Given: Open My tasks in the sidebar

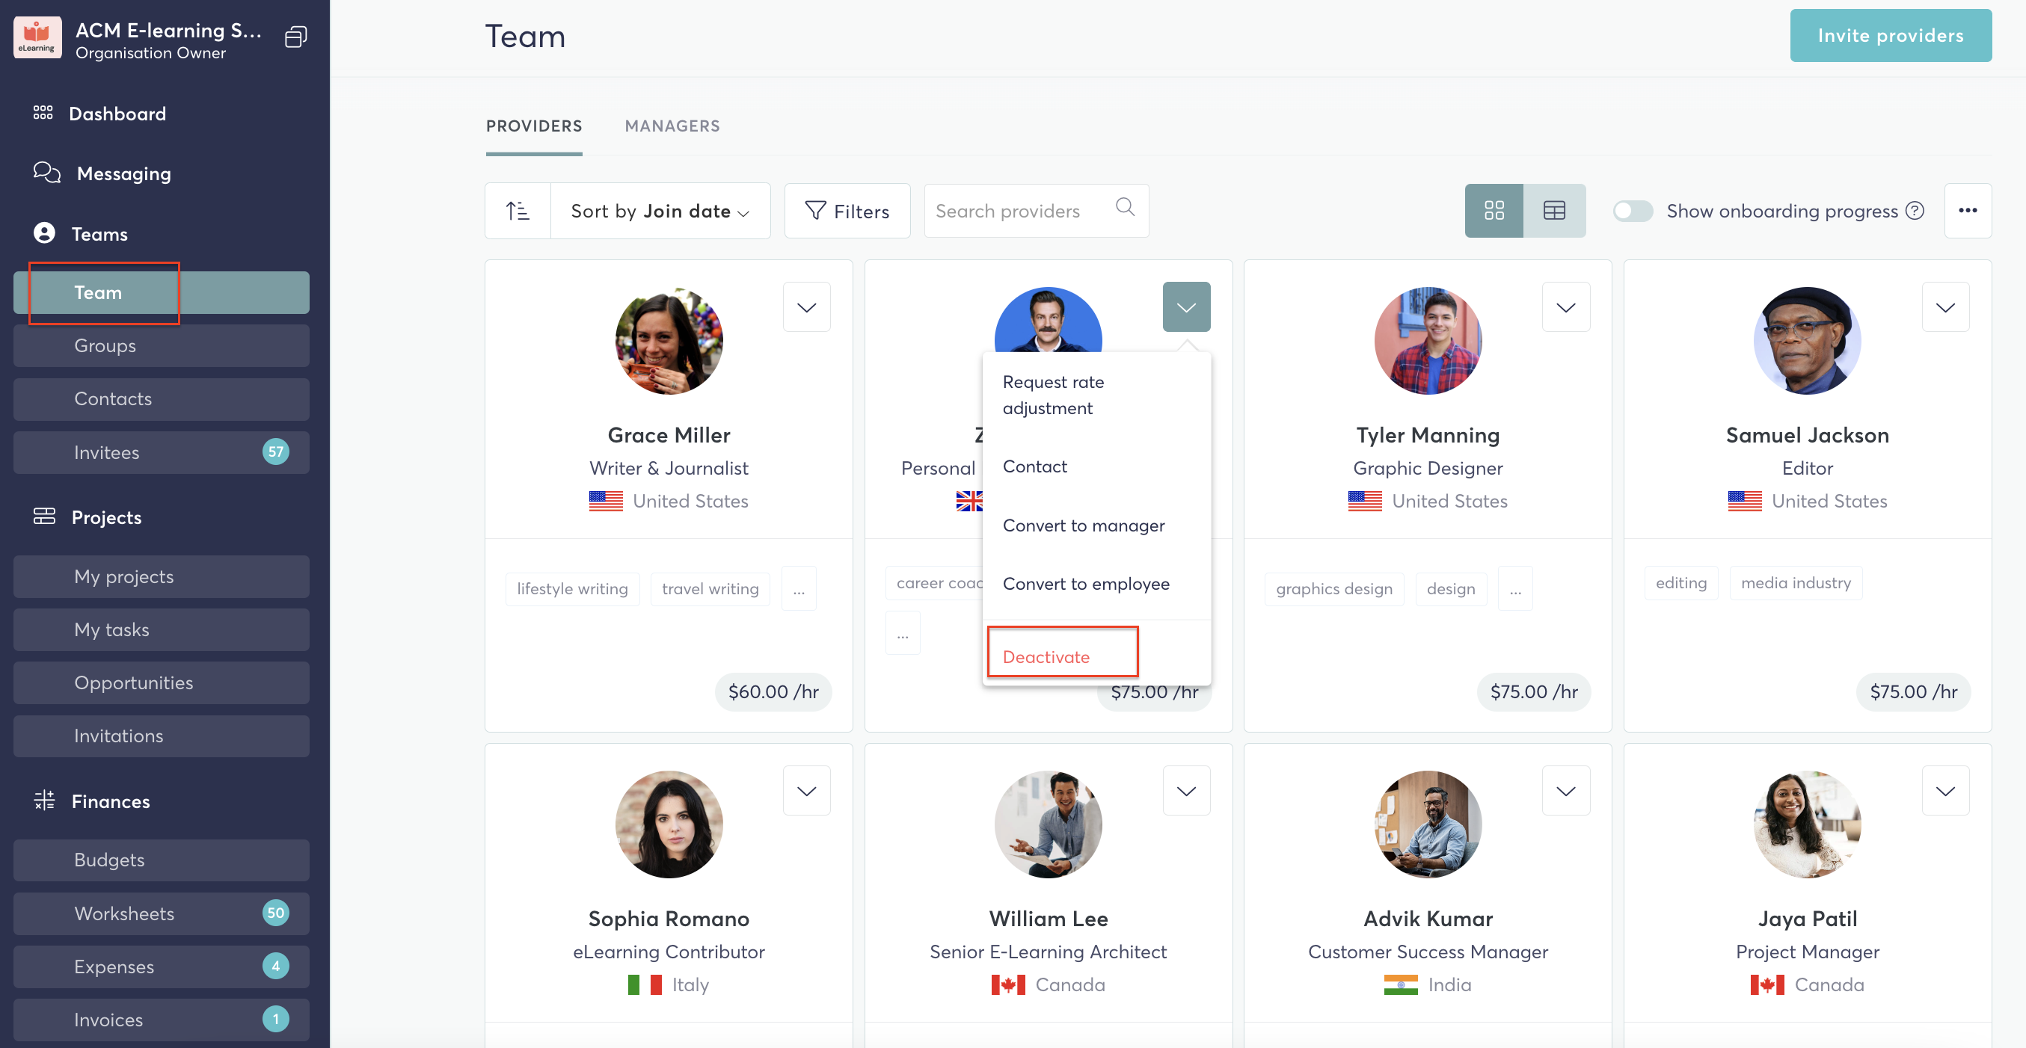Looking at the screenshot, I should [x=162, y=629].
